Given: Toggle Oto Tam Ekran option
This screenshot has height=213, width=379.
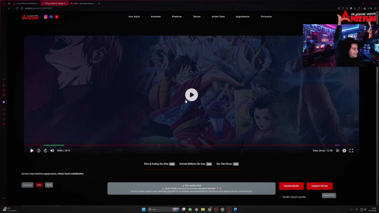Looking at the screenshot, I should point(236,164).
